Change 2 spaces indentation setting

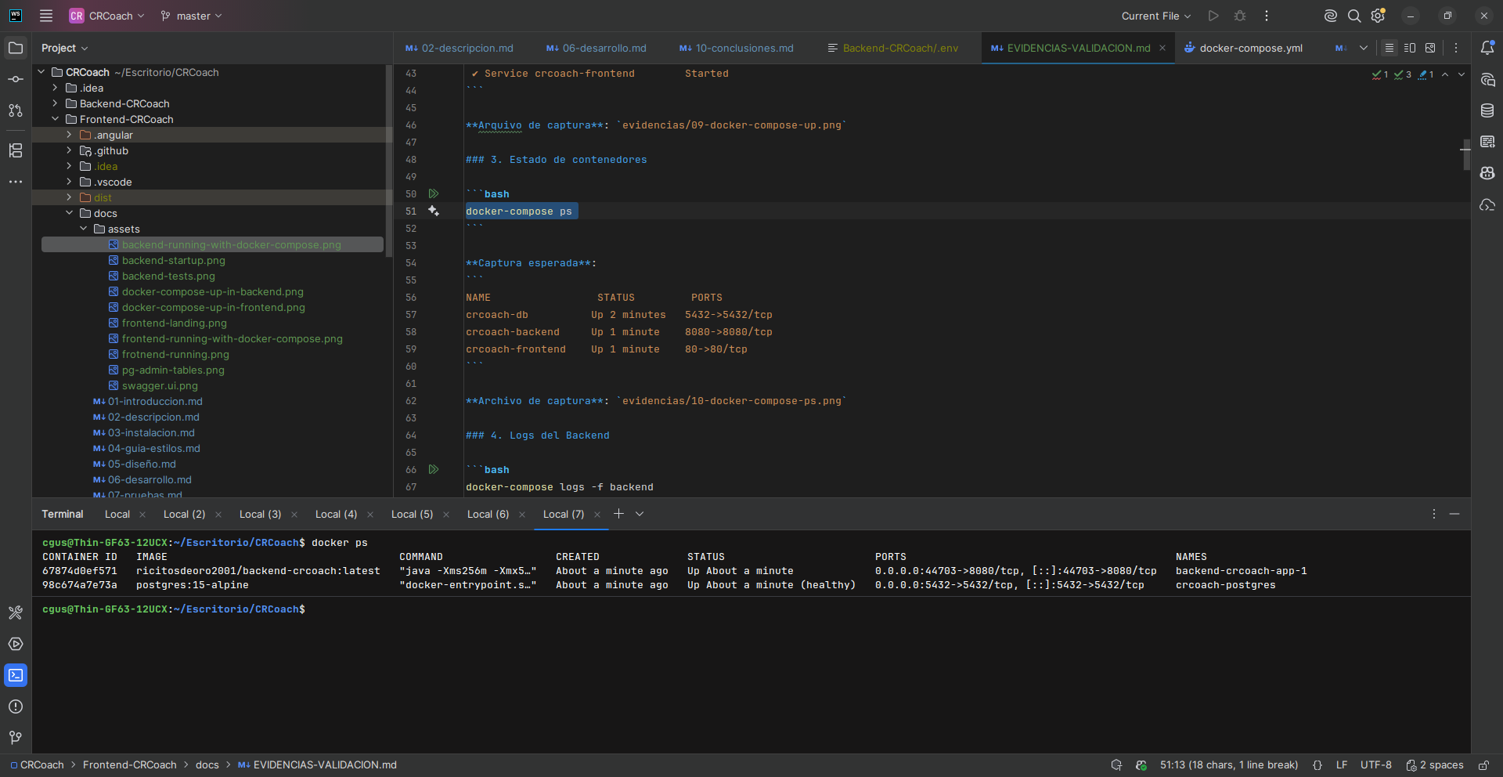pos(1435,765)
